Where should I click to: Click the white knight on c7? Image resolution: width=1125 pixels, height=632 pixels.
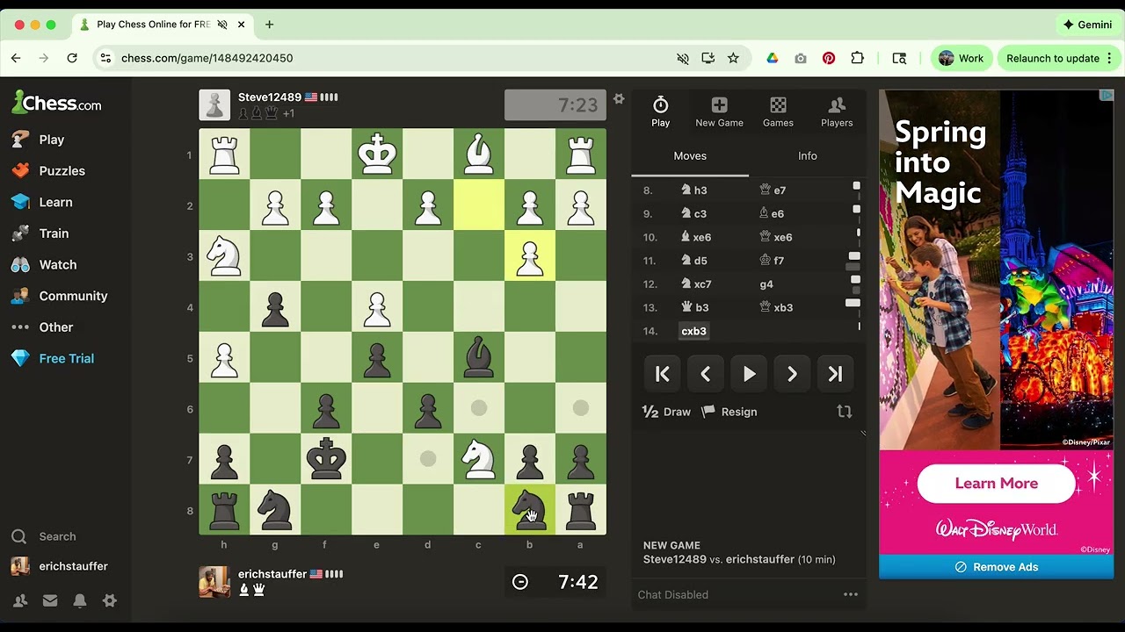pos(479,459)
